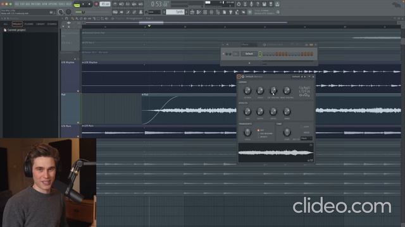This screenshot has width=405, height=227.
Task: Select the draw pencil tool in playlist
Action: (73, 18)
